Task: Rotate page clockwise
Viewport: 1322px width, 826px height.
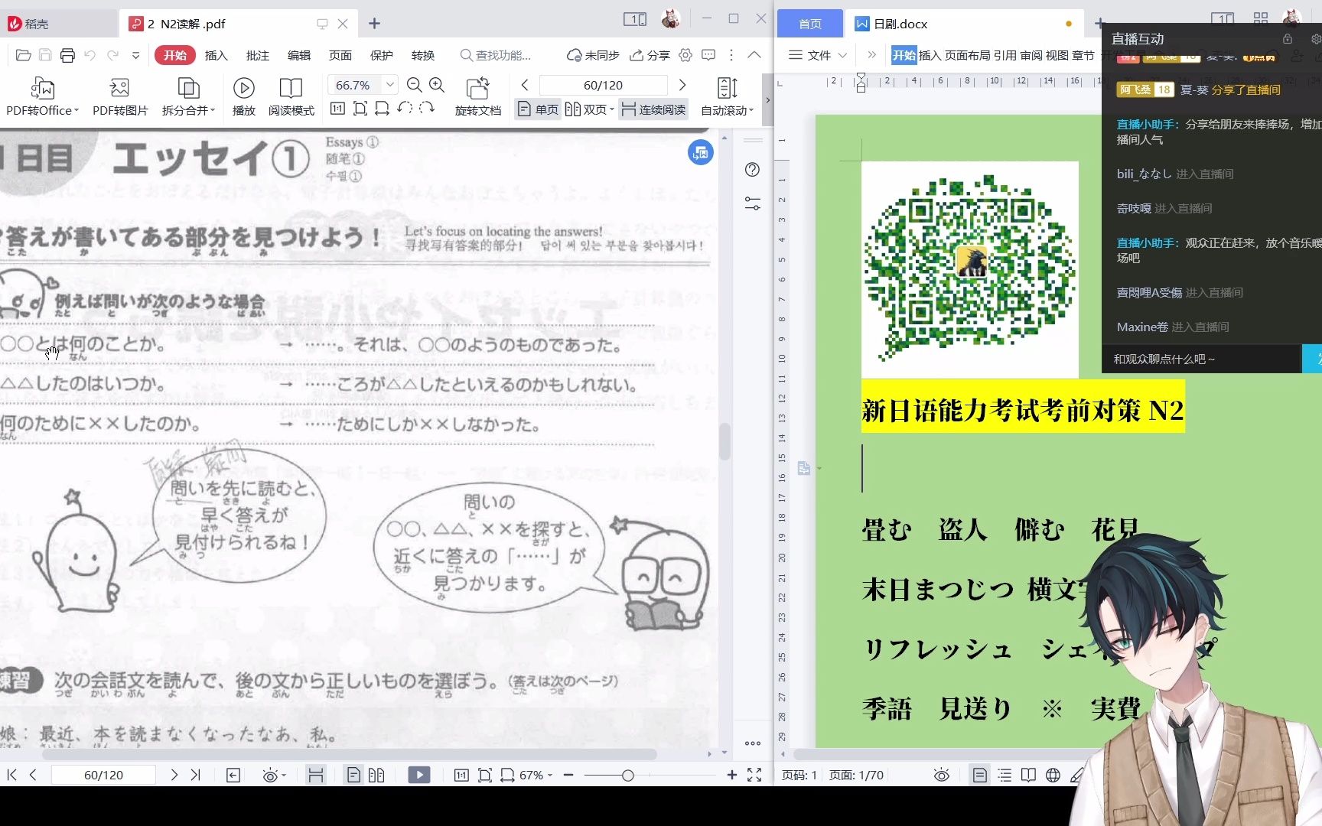Action: coord(427,109)
